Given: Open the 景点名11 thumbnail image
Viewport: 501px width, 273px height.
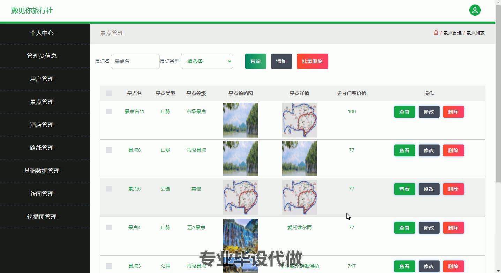Looking at the screenshot, I should pos(241,120).
